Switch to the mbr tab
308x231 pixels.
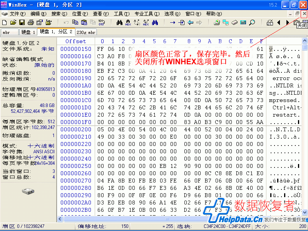click(x=10, y=32)
